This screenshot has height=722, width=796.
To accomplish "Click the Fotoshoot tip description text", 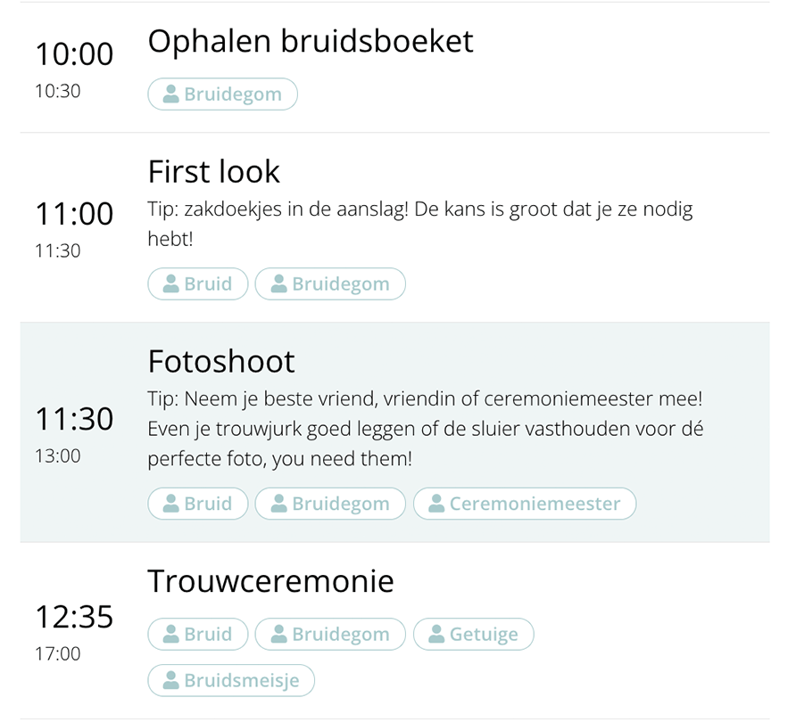I will click(426, 429).
